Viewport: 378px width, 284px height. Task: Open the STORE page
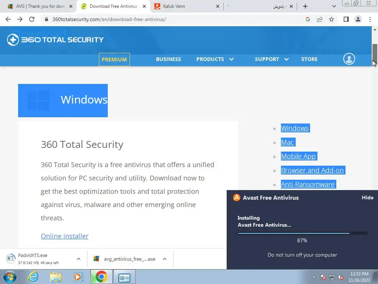[309, 59]
